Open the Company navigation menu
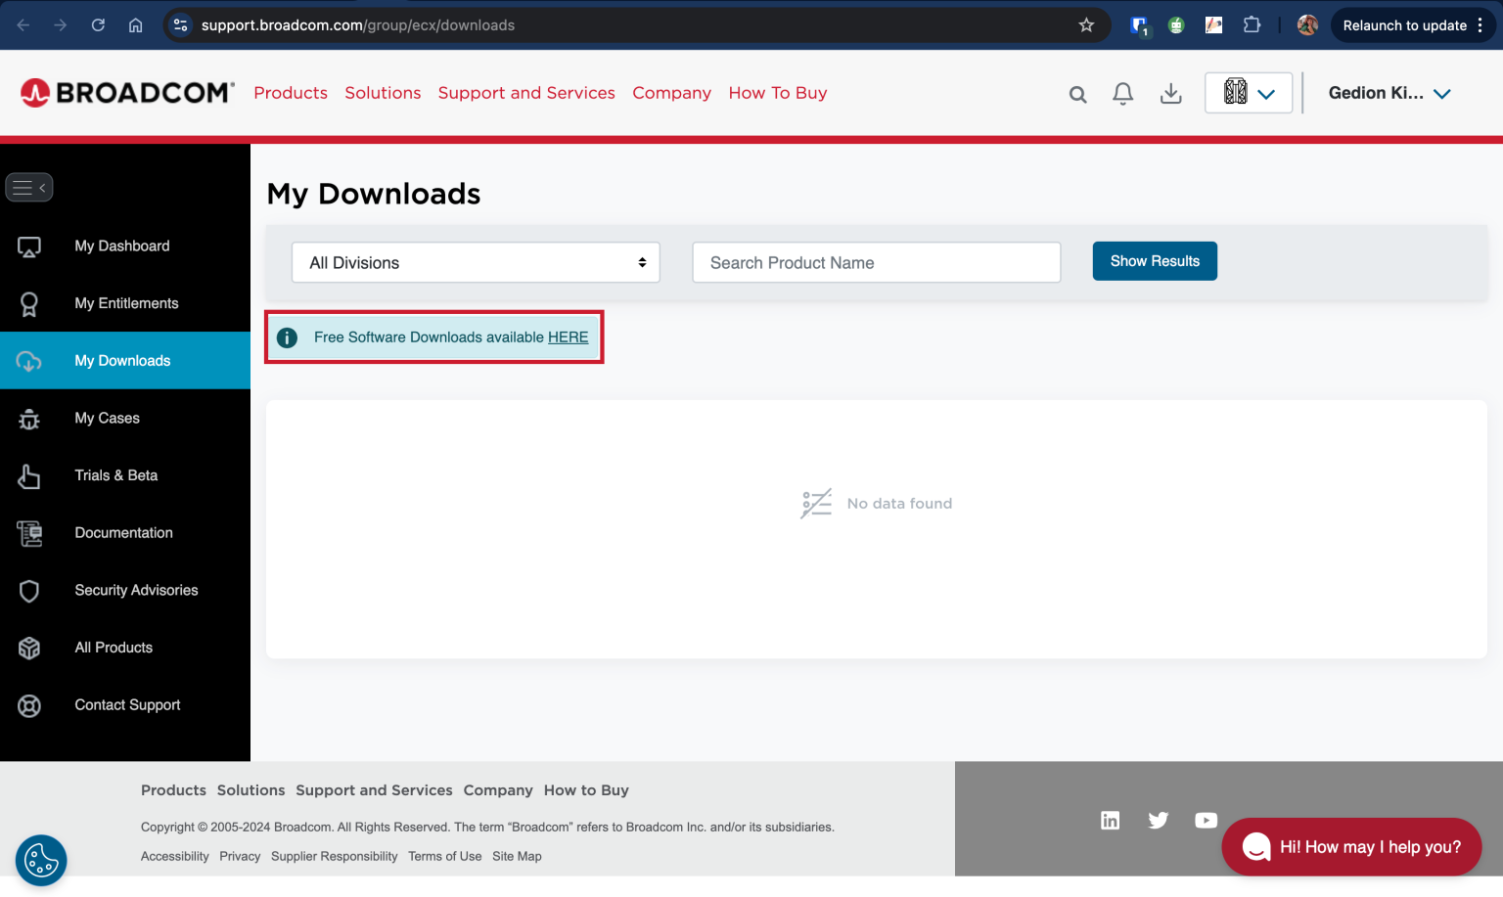The image size is (1503, 897). coord(671,93)
